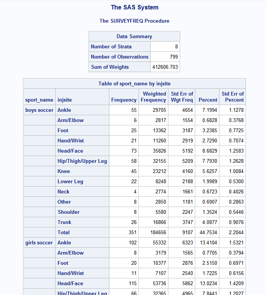This screenshot has width=266, height=295.
Task: Click the 'Std Err of Wgt Freq' header
Action: point(182,97)
